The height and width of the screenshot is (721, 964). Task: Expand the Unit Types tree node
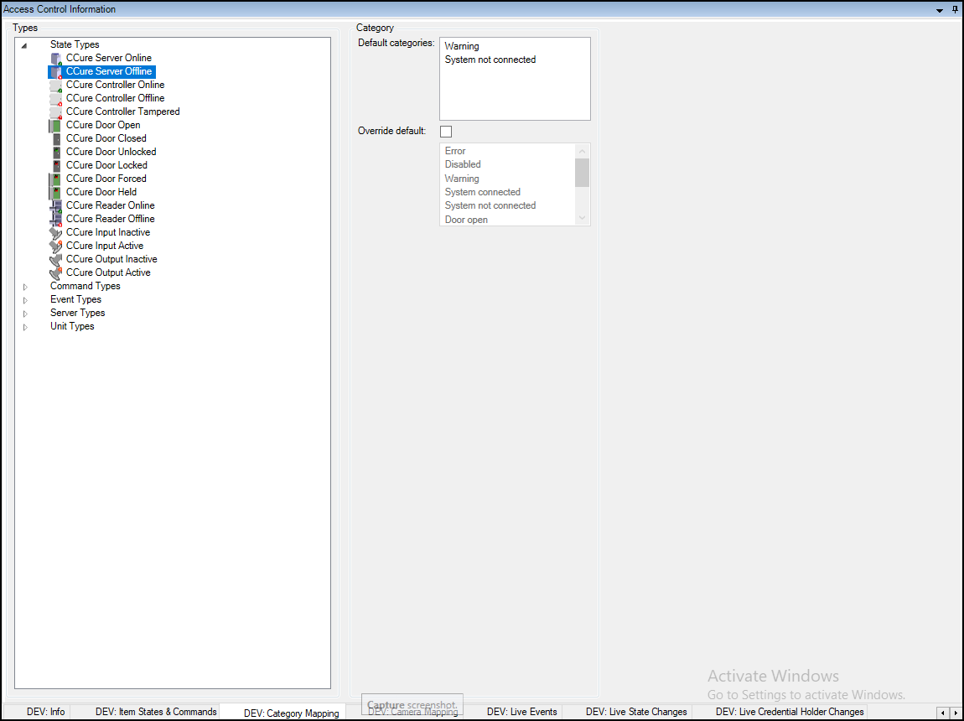tap(25, 326)
